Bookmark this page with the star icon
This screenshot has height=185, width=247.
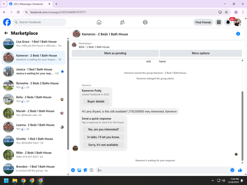(226, 12)
